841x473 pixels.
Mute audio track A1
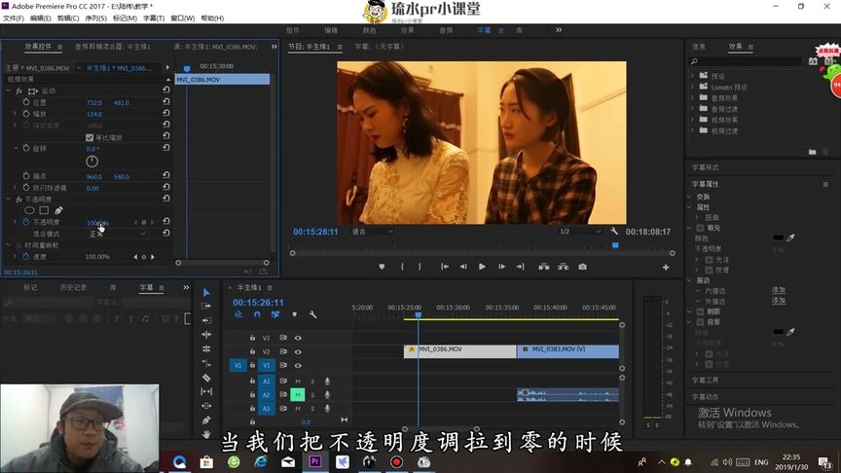[x=298, y=382]
